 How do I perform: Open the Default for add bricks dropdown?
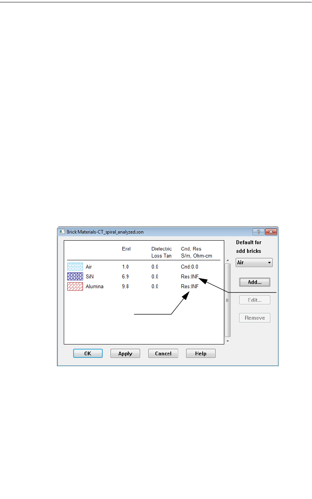click(x=254, y=263)
